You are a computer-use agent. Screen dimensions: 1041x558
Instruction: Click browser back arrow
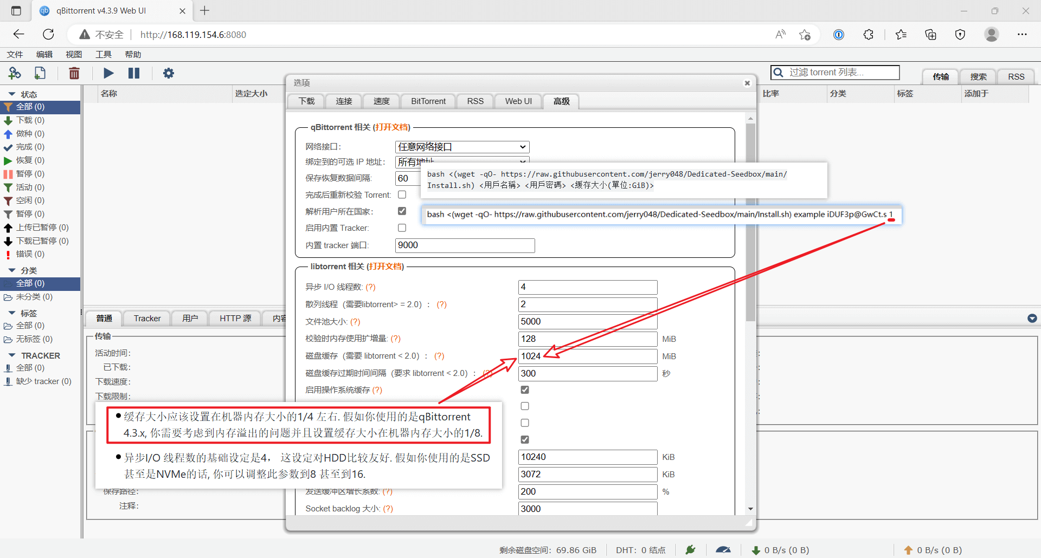tap(19, 34)
